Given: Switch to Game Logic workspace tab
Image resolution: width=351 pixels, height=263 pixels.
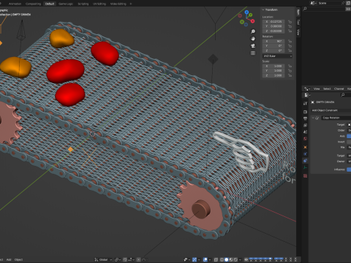Looking at the screenshot, I should (x=66, y=4).
